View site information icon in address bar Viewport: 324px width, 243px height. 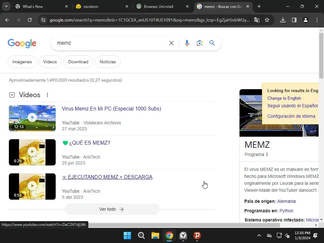[x=43, y=20]
